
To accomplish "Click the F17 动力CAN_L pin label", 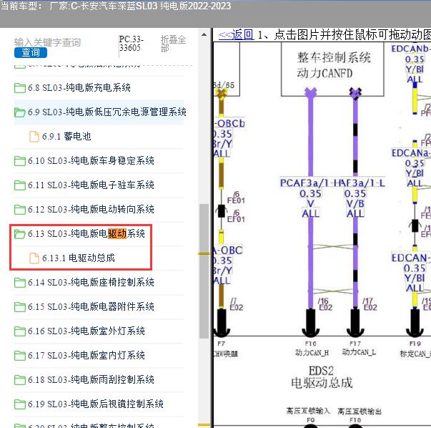I will pos(358,348).
